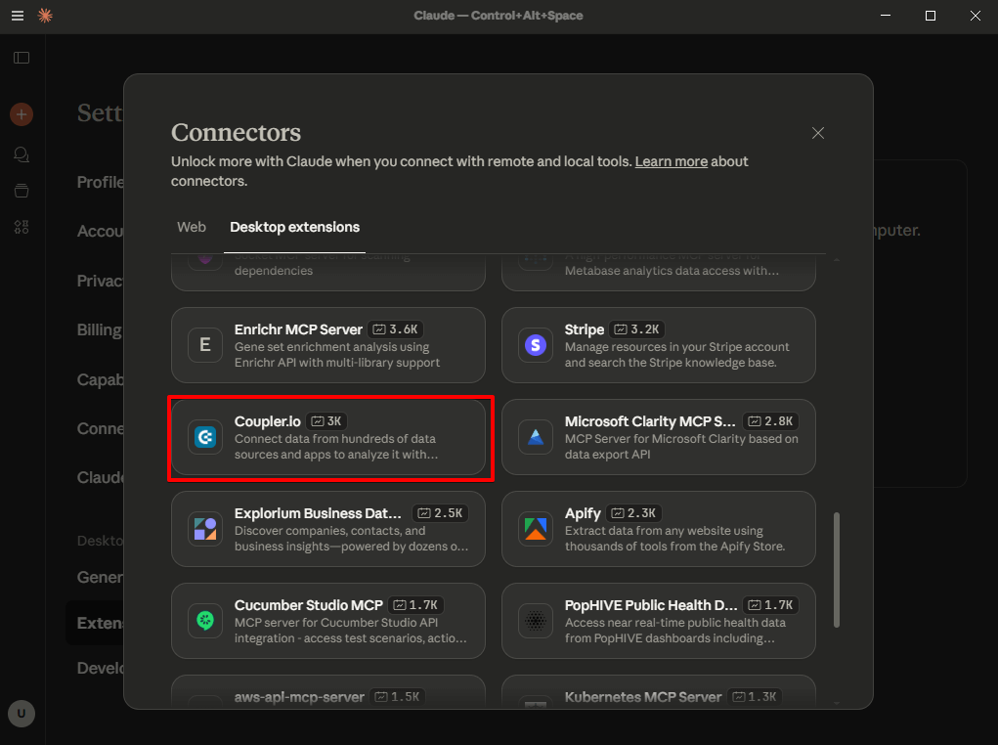Open the Enrichr MCP Server extension card
Image resolution: width=998 pixels, height=745 pixels.
click(328, 345)
